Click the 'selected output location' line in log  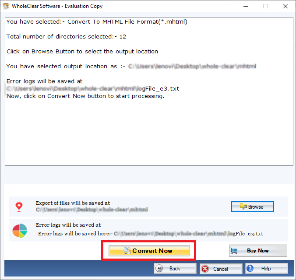coord(131,66)
